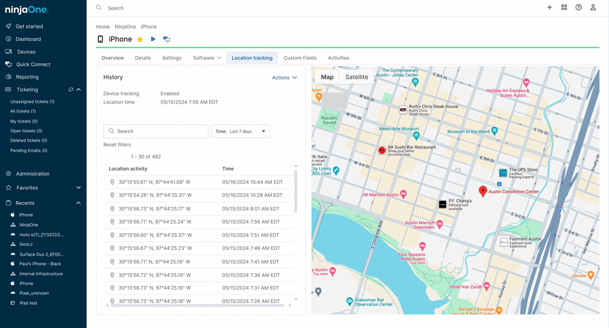
Task: Open the remote connect monitor icon
Action: [166, 39]
